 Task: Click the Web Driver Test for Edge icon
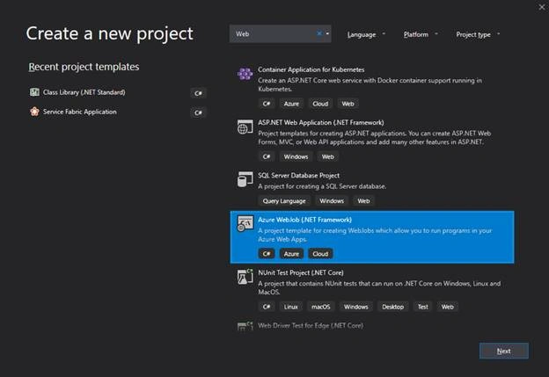pyautogui.click(x=245, y=326)
